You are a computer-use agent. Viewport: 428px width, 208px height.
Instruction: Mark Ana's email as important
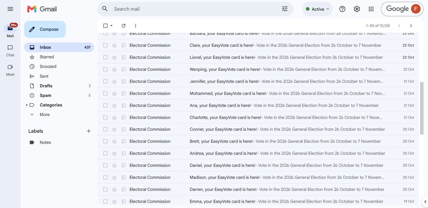(124, 105)
